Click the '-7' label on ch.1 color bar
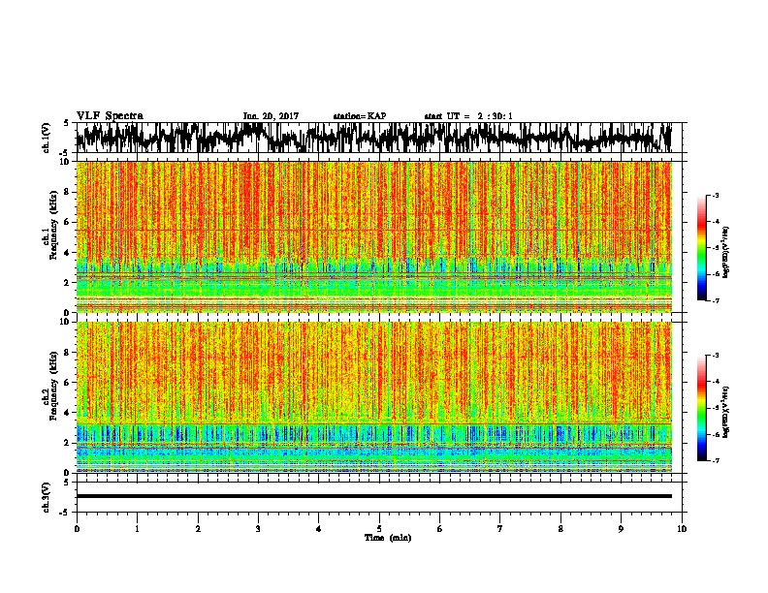This screenshot has width=768, height=593. coord(715,300)
